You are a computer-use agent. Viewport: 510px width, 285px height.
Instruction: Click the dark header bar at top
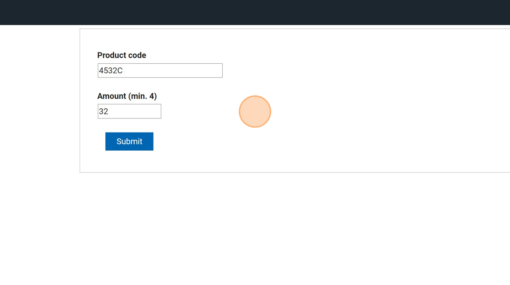[x=255, y=12]
